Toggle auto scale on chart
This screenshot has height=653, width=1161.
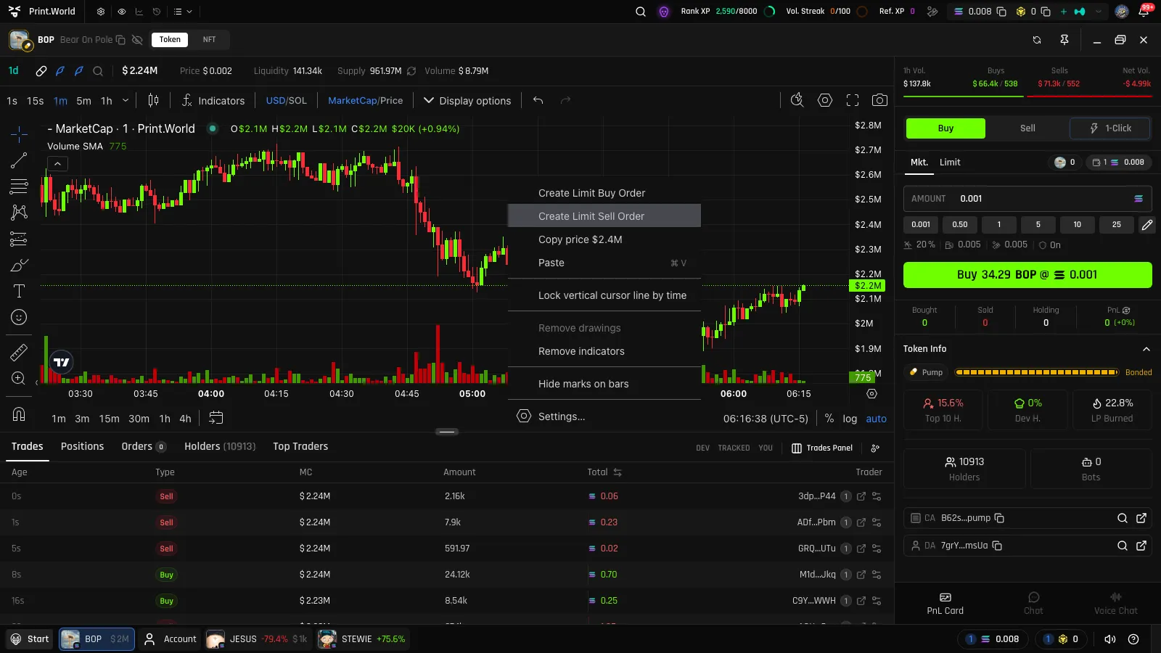(x=876, y=419)
